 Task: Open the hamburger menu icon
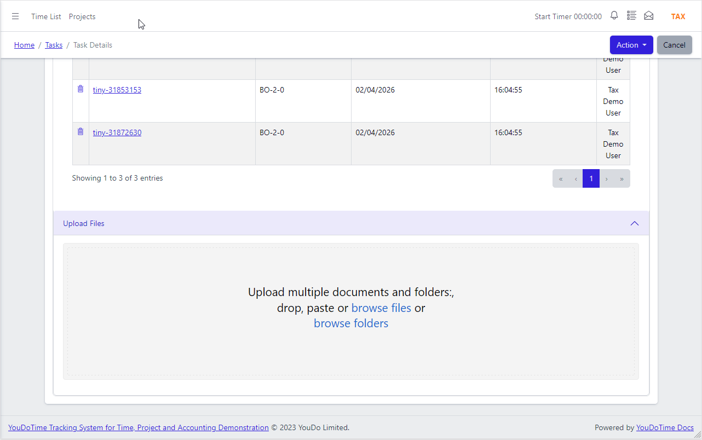pos(15,16)
